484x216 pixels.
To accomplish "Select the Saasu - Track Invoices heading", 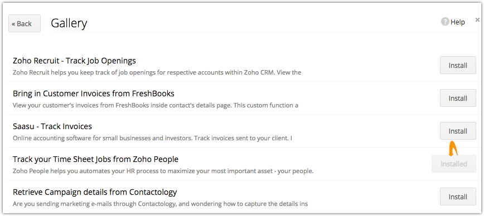I will pyautogui.click(x=52, y=126).
